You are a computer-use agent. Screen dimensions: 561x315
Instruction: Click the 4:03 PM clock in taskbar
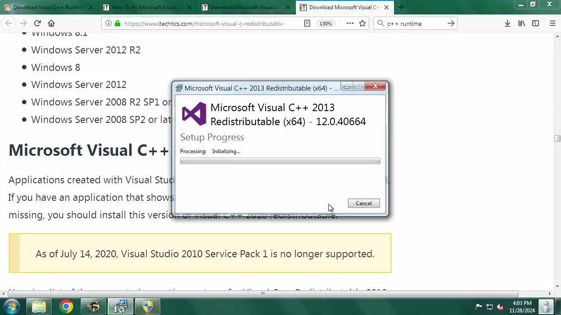point(522,303)
